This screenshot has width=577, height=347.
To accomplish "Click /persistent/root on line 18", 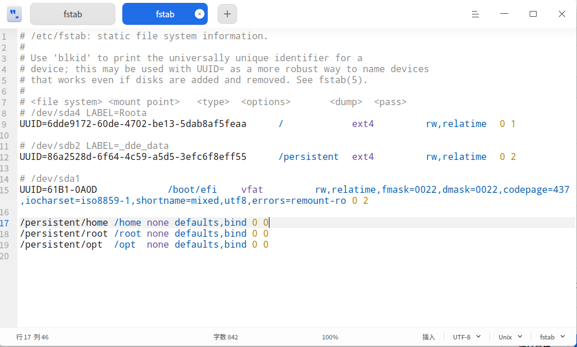I will click(x=63, y=233).
